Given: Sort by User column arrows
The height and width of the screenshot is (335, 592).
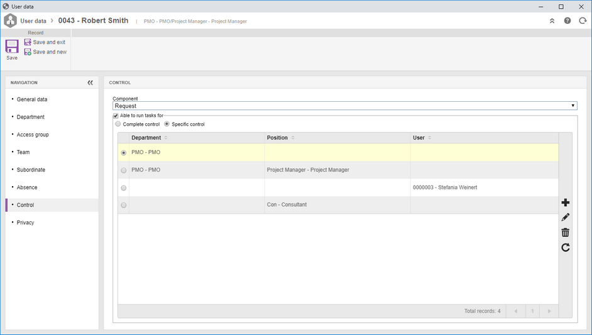Looking at the screenshot, I should tap(430, 138).
